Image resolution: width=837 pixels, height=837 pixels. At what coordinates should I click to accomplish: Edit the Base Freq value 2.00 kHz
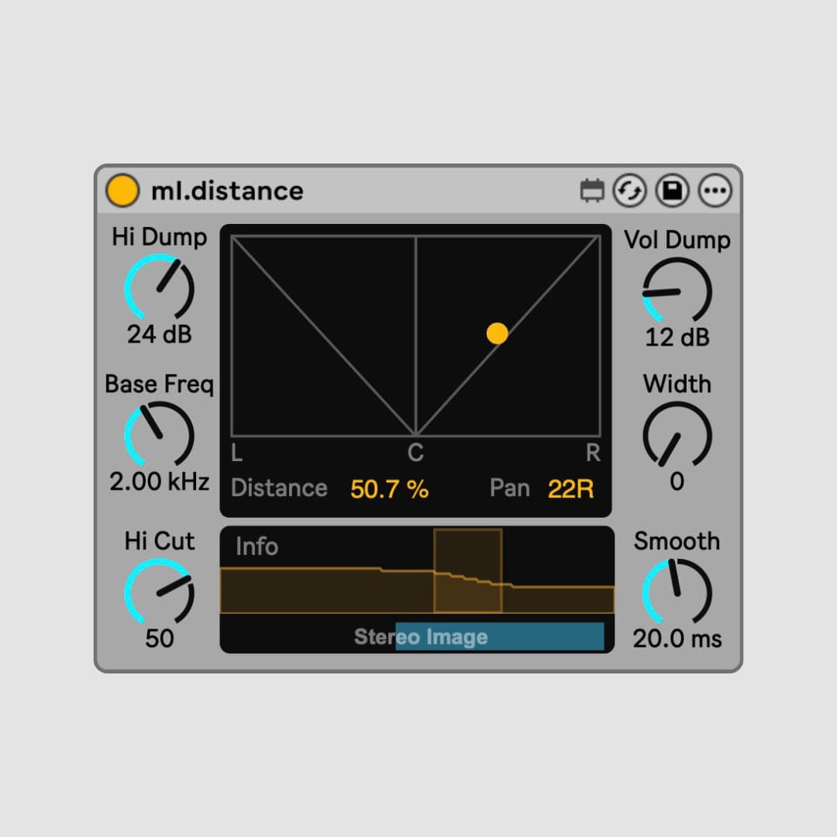click(158, 480)
